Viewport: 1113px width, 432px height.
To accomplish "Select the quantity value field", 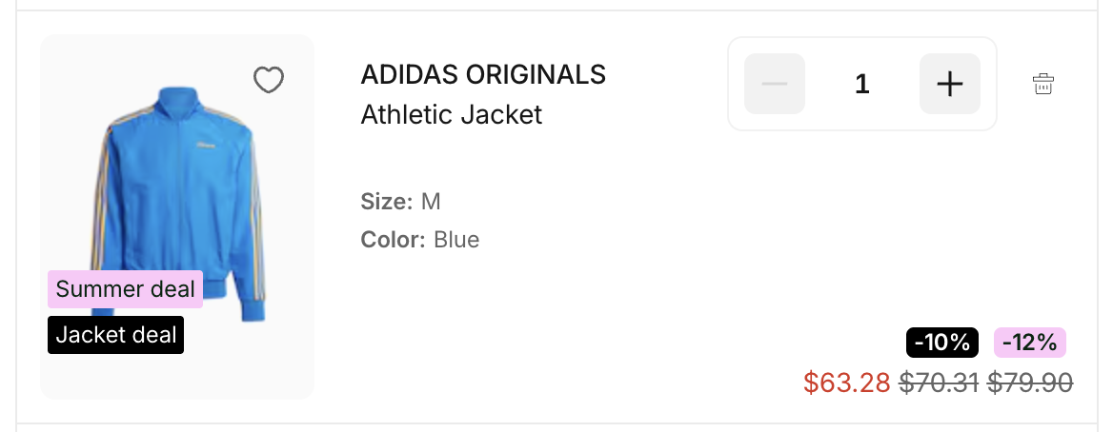I will click(x=862, y=84).
